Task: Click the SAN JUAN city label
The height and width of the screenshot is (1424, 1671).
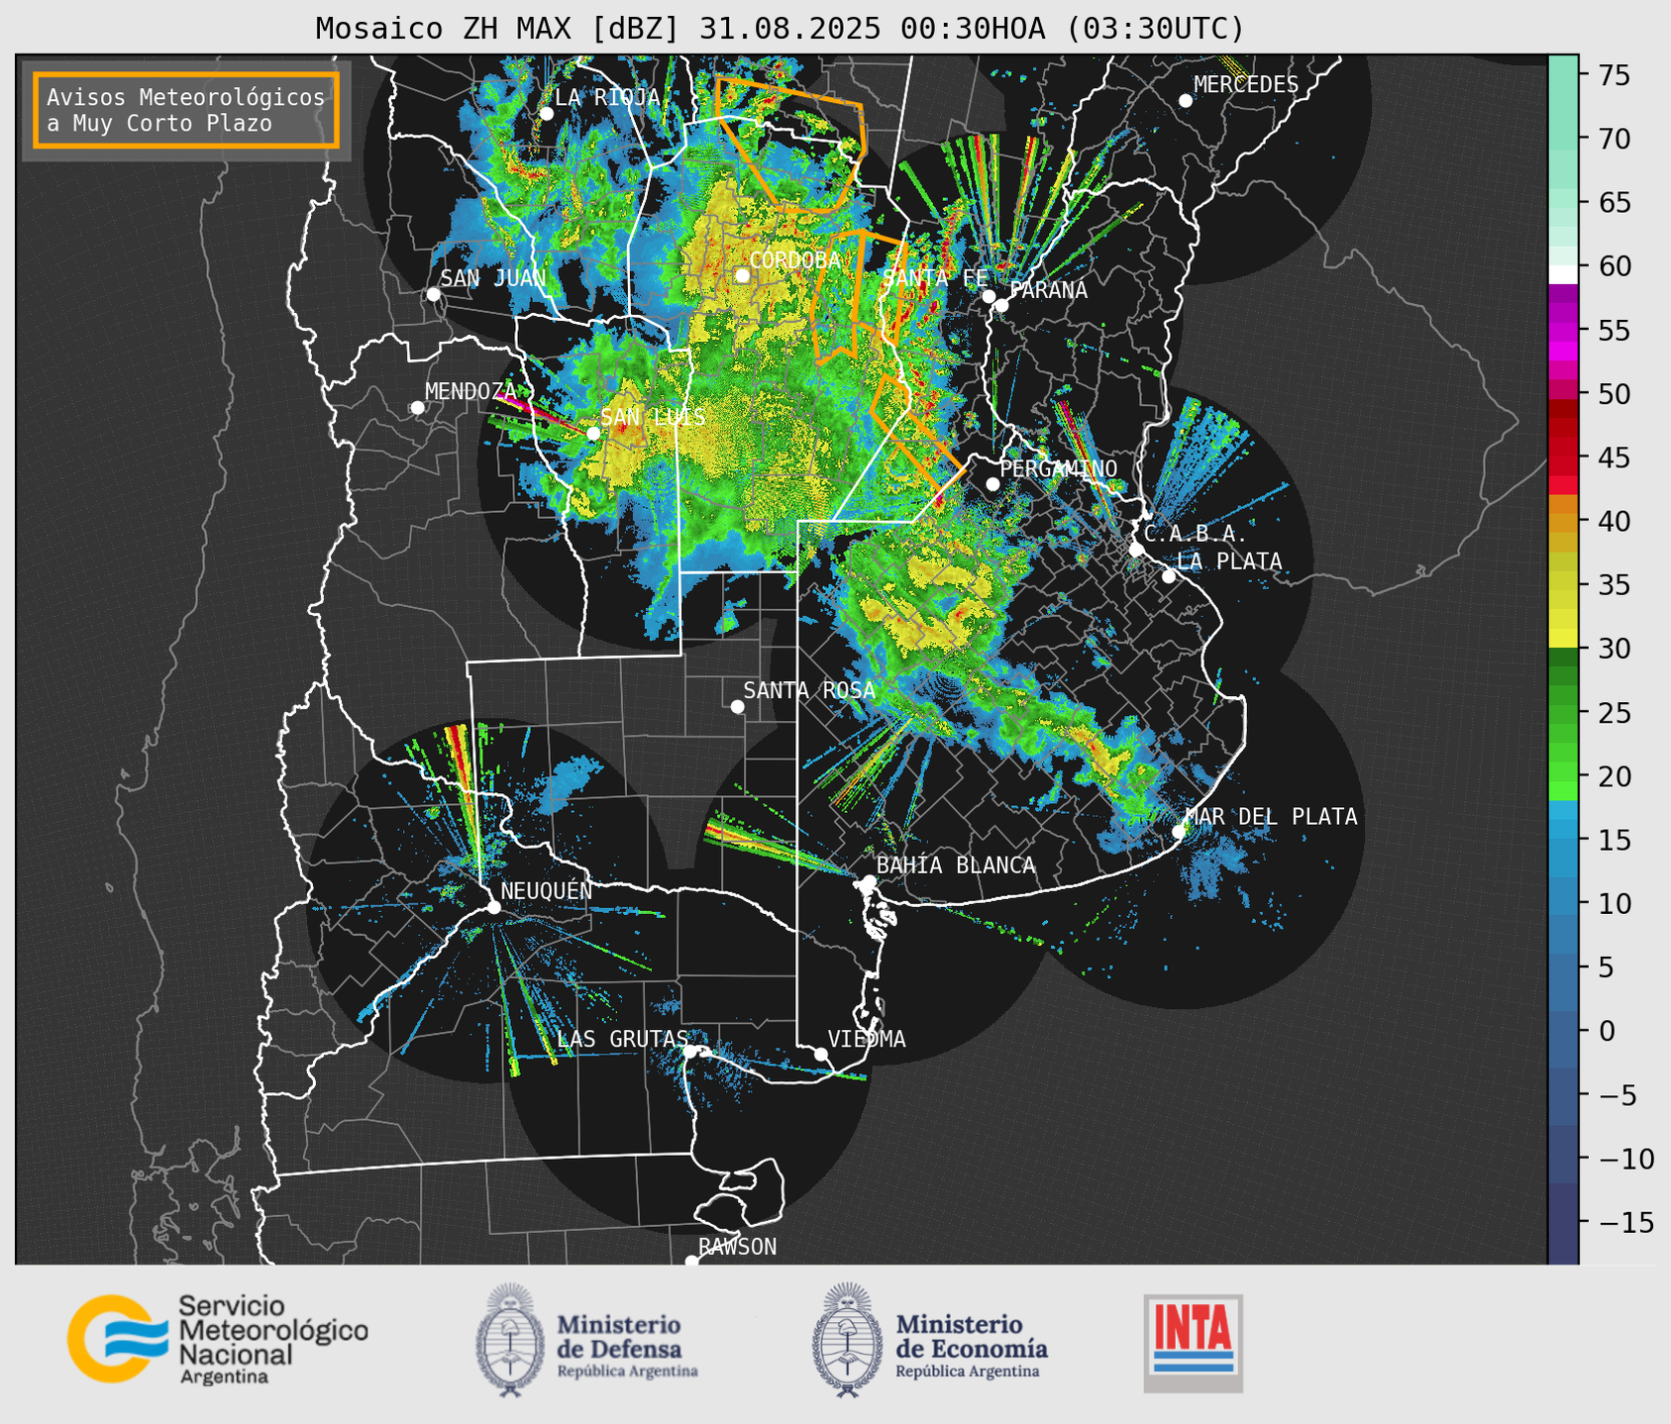Action: [493, 278]
